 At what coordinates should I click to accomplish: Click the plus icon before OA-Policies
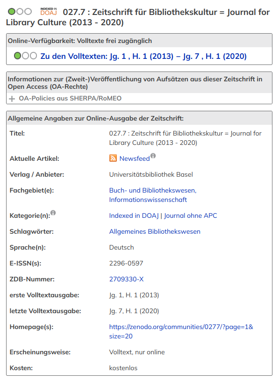coord(12,99)
